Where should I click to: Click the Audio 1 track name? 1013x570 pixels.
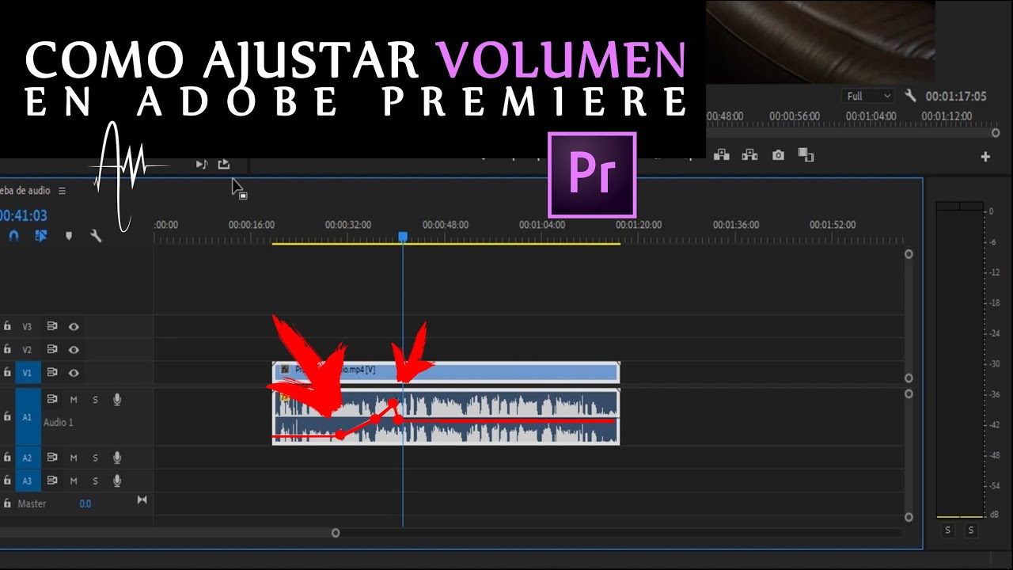click(59, 423)
